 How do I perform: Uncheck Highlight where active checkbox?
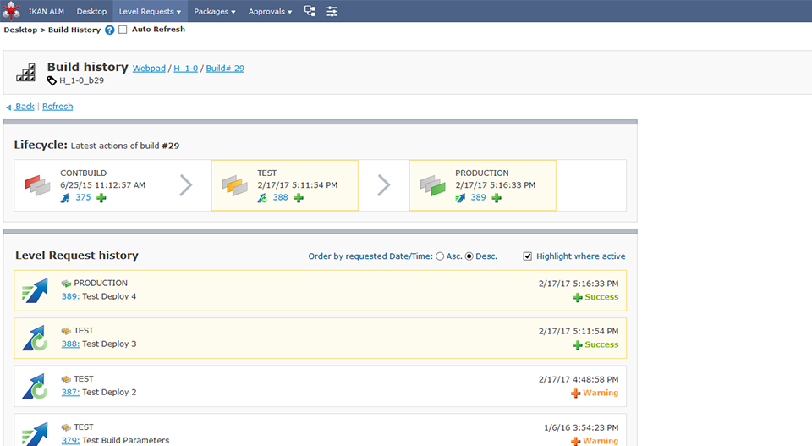point(528,256)
